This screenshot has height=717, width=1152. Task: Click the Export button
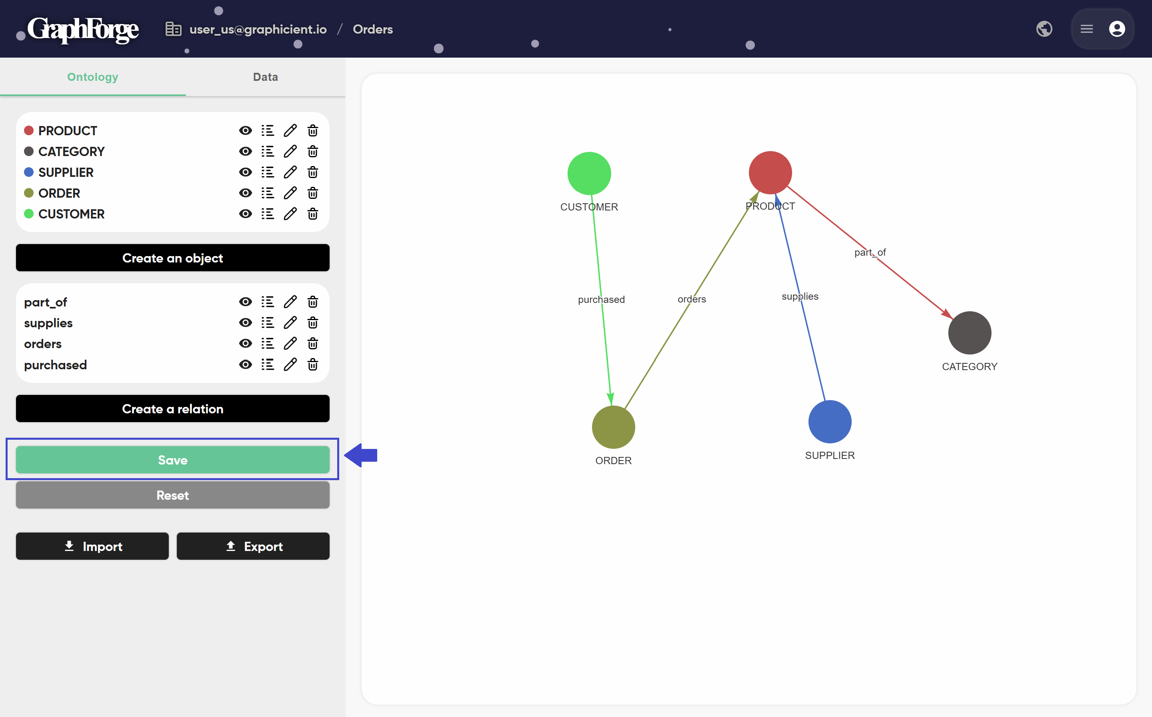(x=253, y=546)
